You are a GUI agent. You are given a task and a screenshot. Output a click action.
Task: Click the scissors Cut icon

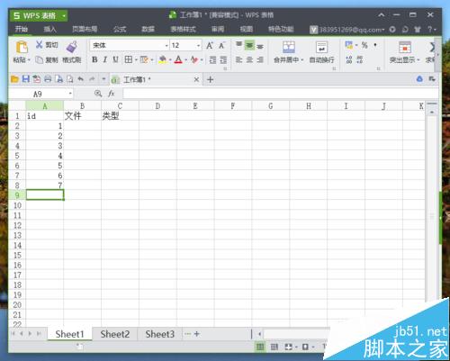click(x=39, y=44)
